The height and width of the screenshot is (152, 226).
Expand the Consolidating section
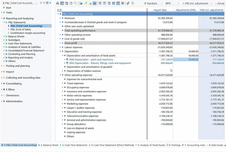[x=2, y=83]
